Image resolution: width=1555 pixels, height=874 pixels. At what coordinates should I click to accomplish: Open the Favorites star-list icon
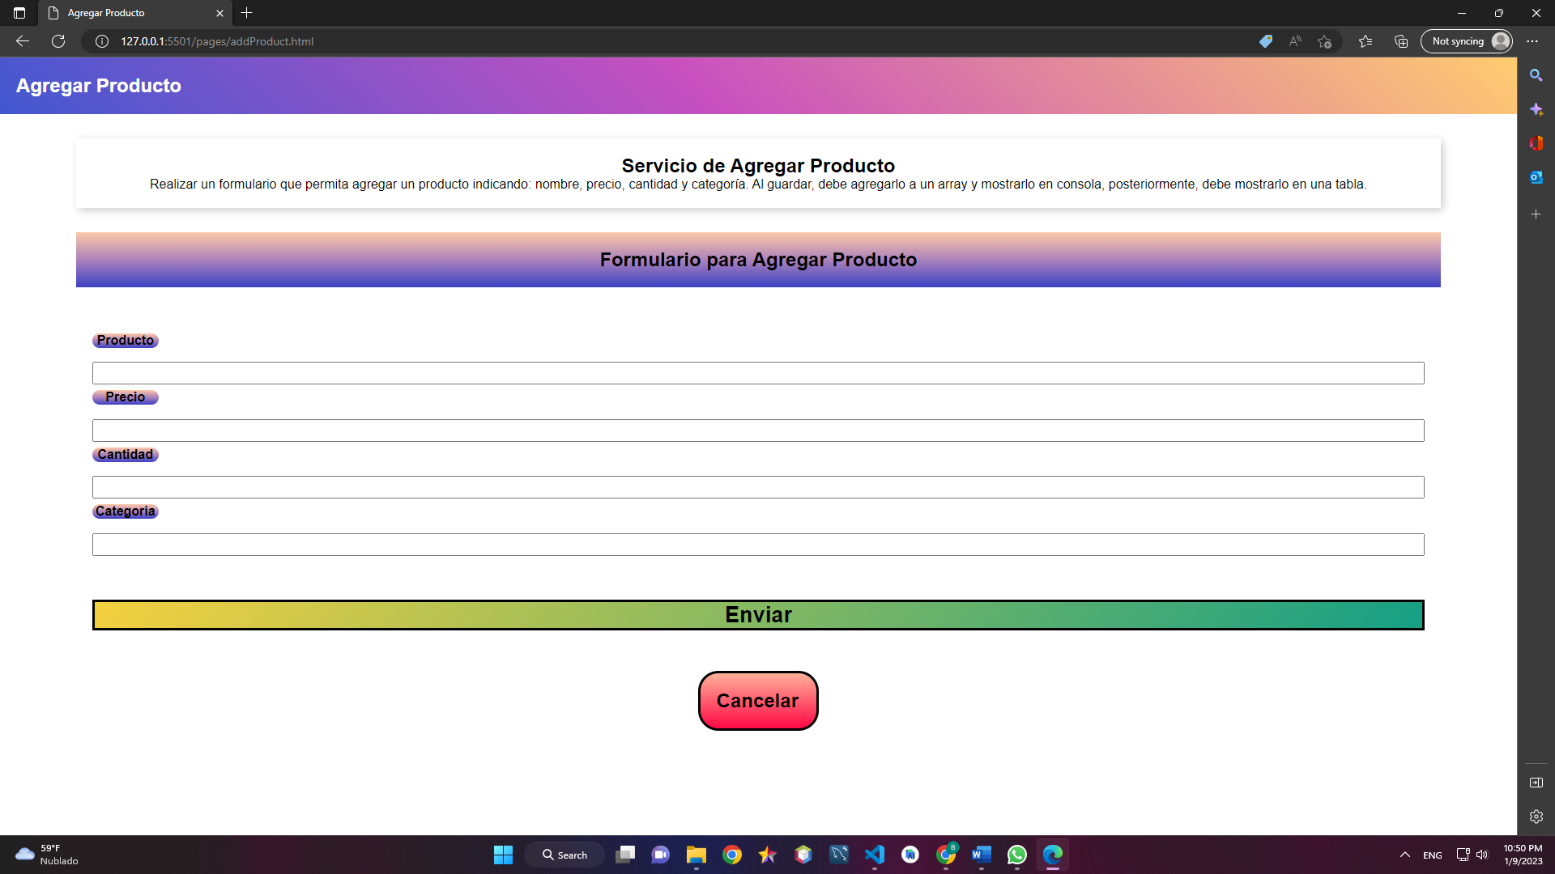[1365, 41]
